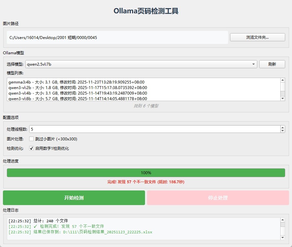Click processing log scrollbar up arrow
The height and width of the screenshot is (247, 292).
(283, 220)
